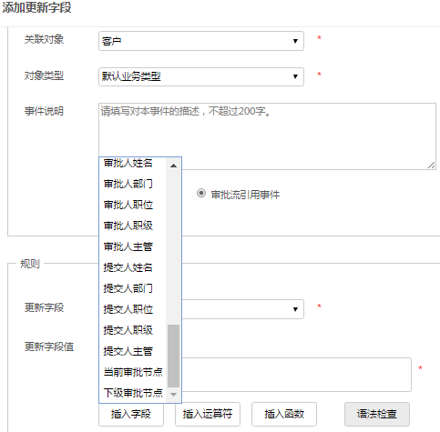Screen dimensions: 440x432
Task: Click the 更新字段值 formula input box
Action: pos(296,375)
